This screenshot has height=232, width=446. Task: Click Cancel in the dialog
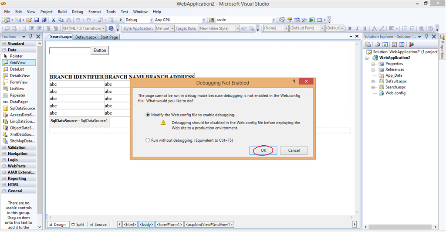(x=294, y=150)
